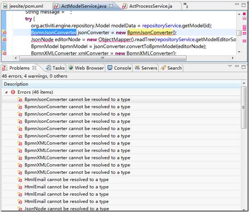Screen dimensions: 249x212
Task: Switch to the Console view tab
Action: pyautogui.click(x=119, y=68)
